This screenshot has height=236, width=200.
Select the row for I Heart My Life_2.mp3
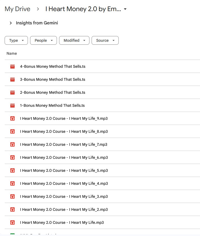pyautogui.click(x=64, y=209)
